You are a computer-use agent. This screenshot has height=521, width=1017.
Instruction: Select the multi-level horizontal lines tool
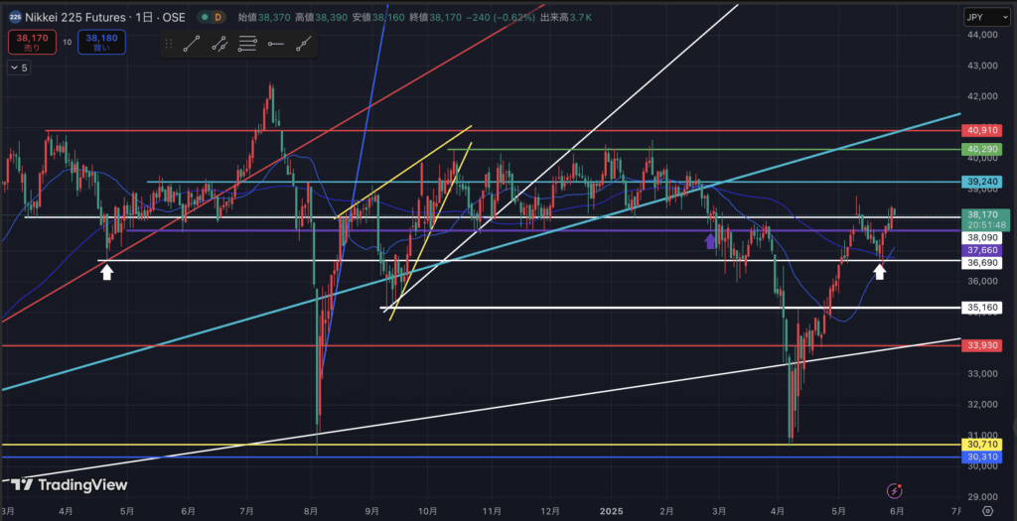[x=247, y=44]
